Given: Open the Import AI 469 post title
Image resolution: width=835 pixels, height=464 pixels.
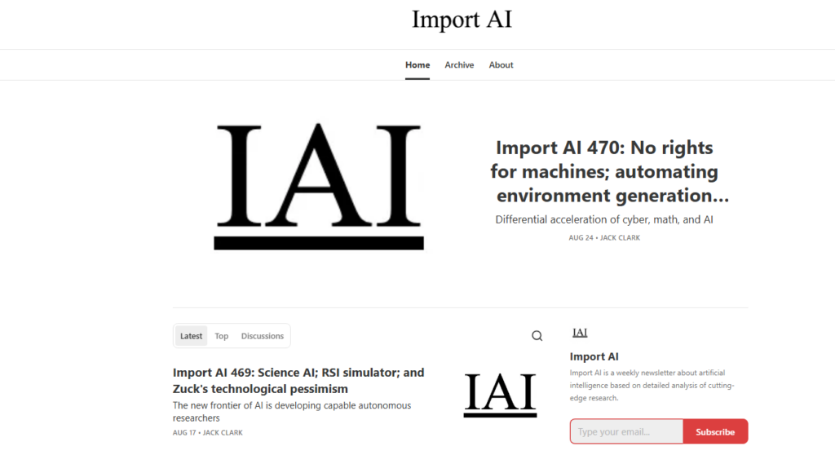Looking at the screenshot, I should pyautogui.click(x=298, y=380).
